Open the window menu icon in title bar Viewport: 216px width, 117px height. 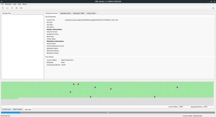(x=2, y=2)
